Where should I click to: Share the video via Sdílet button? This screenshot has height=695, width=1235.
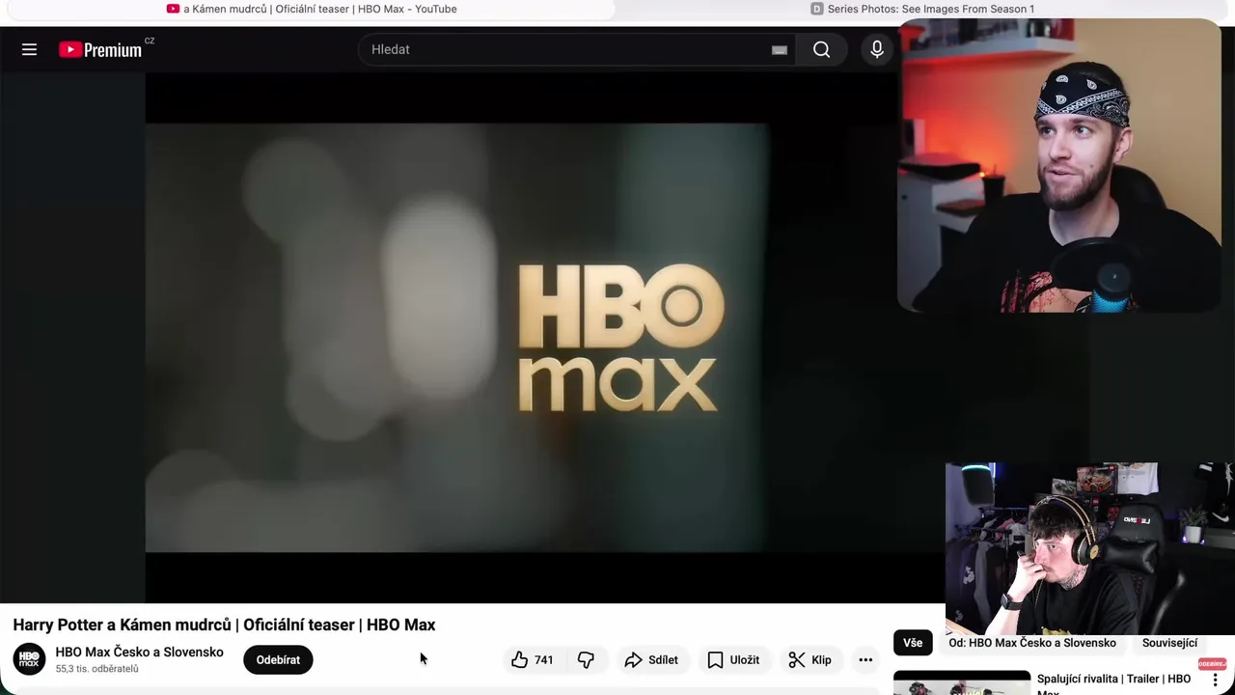pyautogui.click(x=651, y=660)
